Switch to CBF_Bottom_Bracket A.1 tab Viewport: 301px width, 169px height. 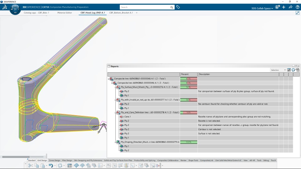coord(121,13)
